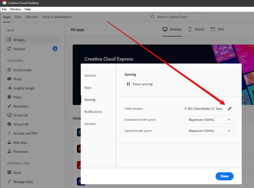Click the pause icon in Pause syncing
254x188 pixels.
[129, 84]
